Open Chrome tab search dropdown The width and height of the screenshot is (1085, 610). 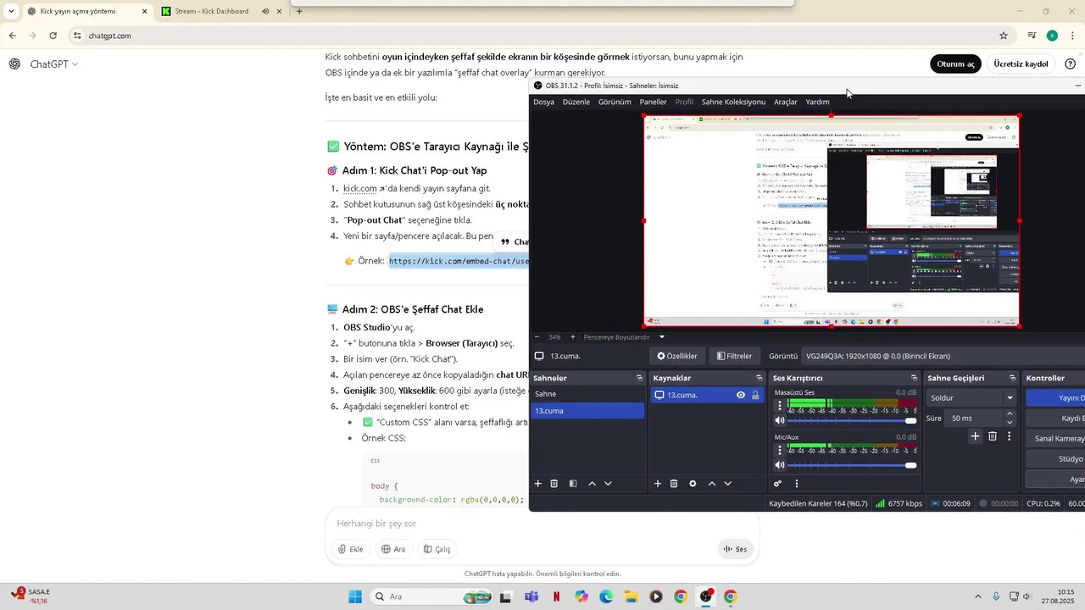(10, 11)
